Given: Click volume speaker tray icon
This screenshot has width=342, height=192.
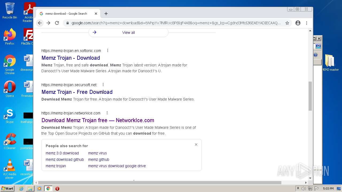Looking at the screenshot, I should (x=304, y=189).
